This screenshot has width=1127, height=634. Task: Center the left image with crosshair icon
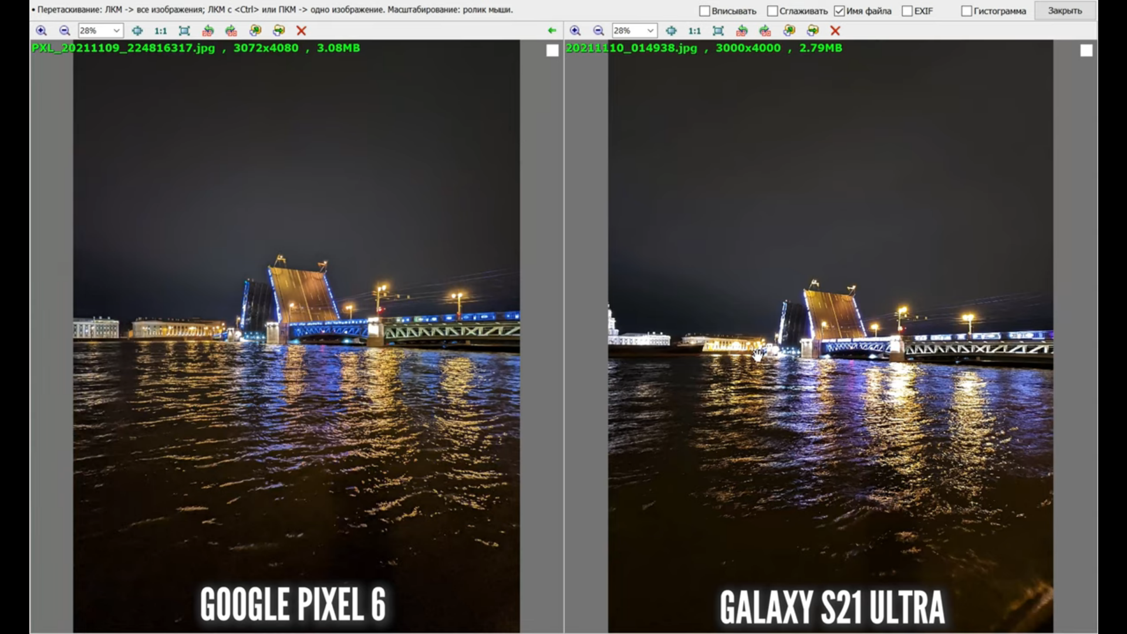[x=137, y=31]
